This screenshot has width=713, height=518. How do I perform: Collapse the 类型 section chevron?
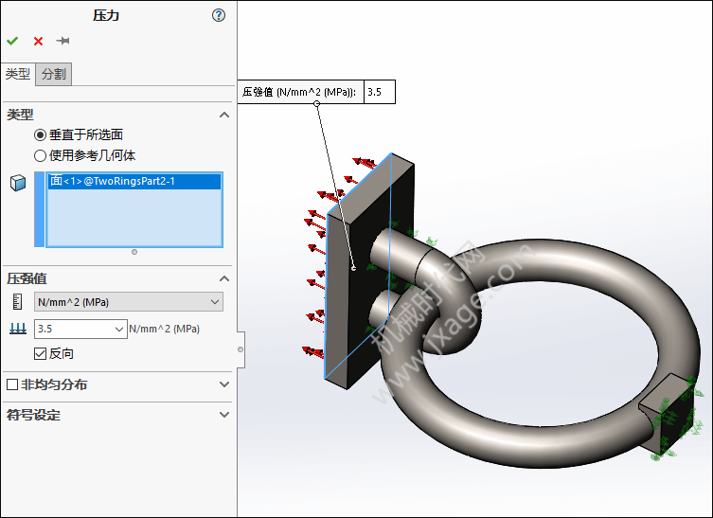[224, 115]
